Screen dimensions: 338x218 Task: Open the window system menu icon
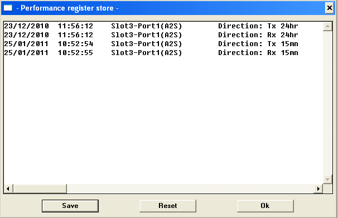click(x=8, y=8)
